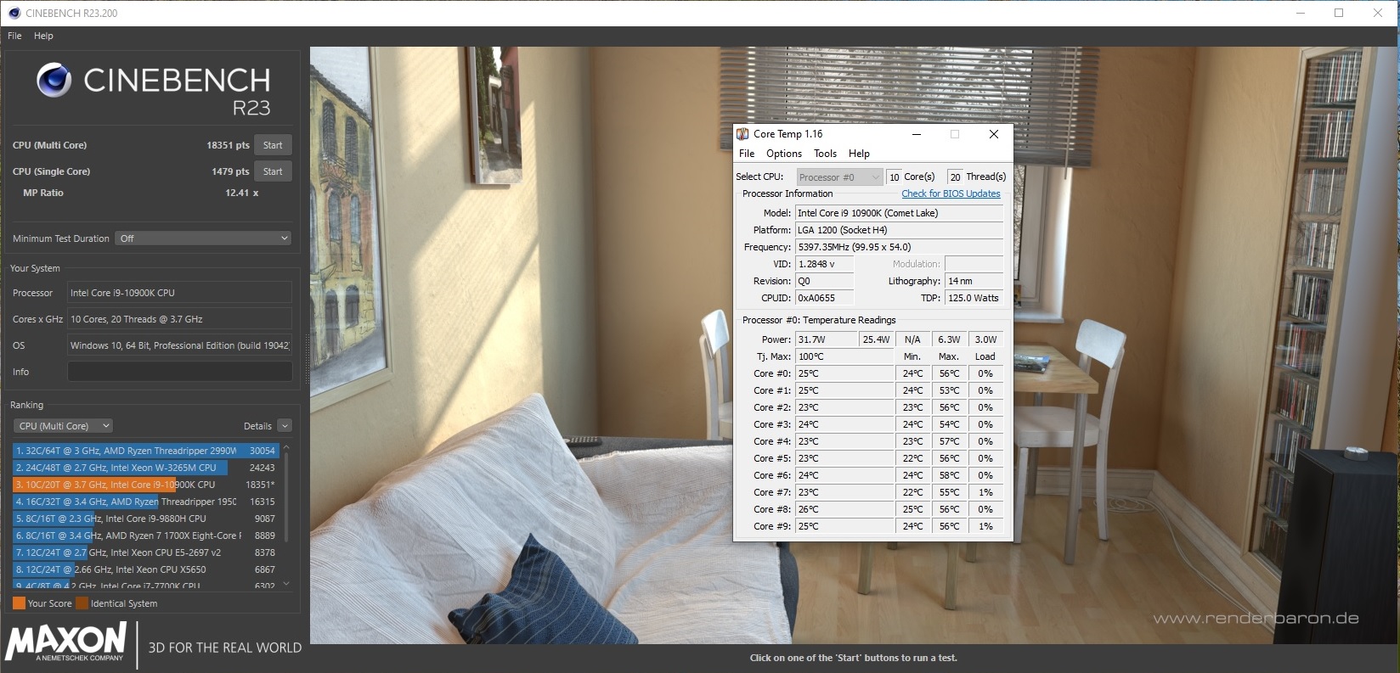Click the 20 Thread(s) count box

click(x=955, y=177)
